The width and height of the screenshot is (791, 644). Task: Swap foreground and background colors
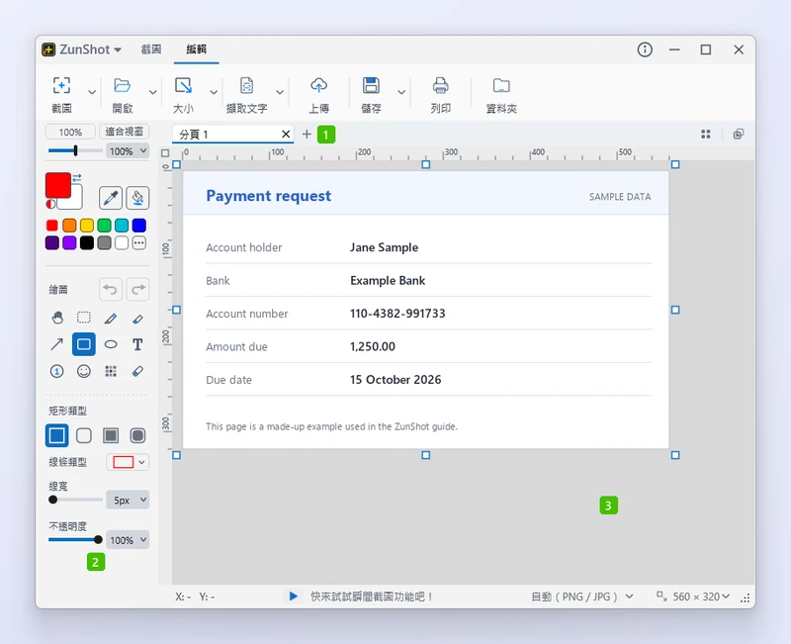point(77,178)
